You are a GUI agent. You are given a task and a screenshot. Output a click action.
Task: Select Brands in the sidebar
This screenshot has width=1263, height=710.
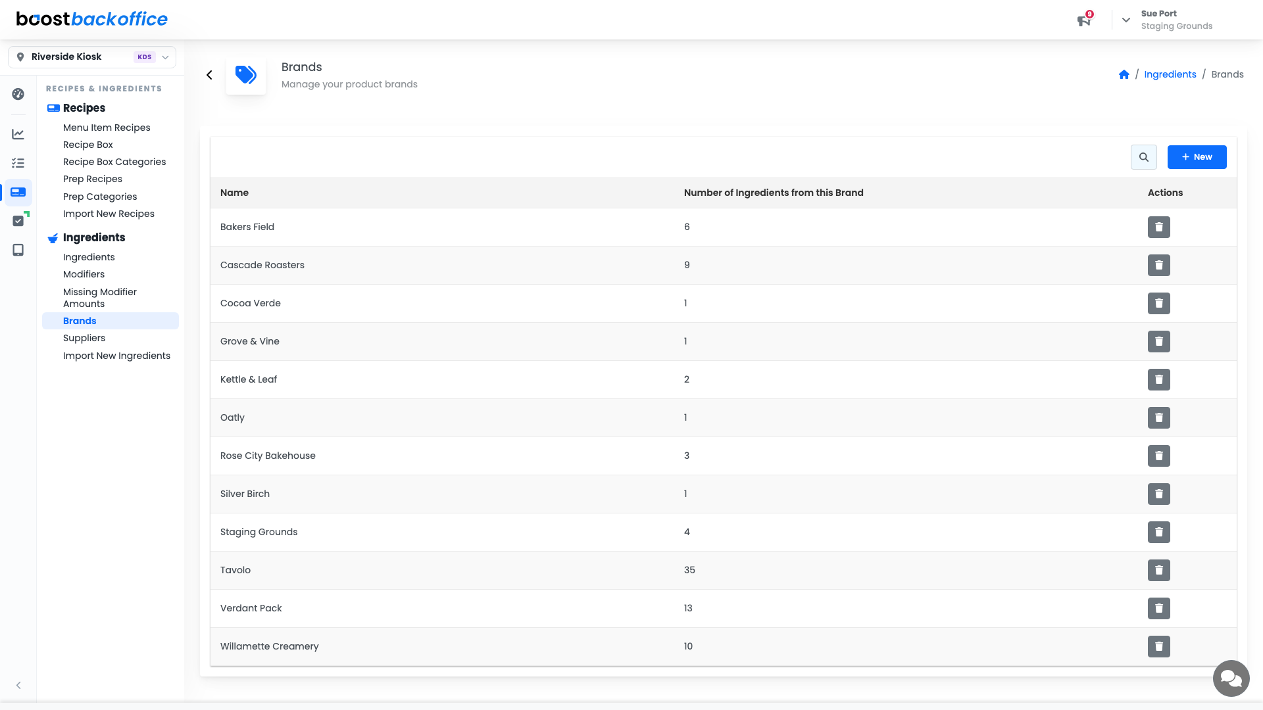click(111, 321)
